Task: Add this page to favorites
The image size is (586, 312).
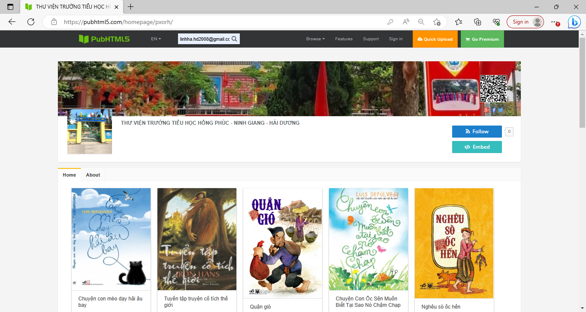Action: pyautogui.click(x=437, y=22)
